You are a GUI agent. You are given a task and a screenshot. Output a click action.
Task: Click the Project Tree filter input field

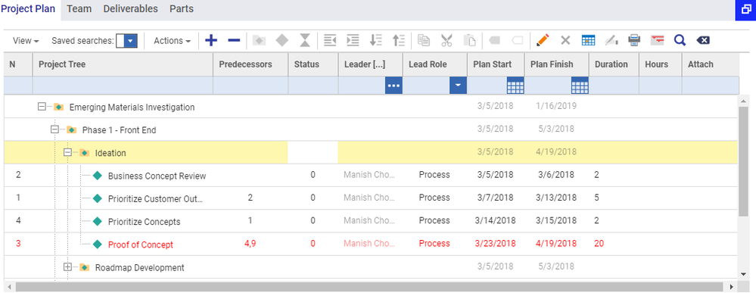pyautogui.click(x=123, y=86)
